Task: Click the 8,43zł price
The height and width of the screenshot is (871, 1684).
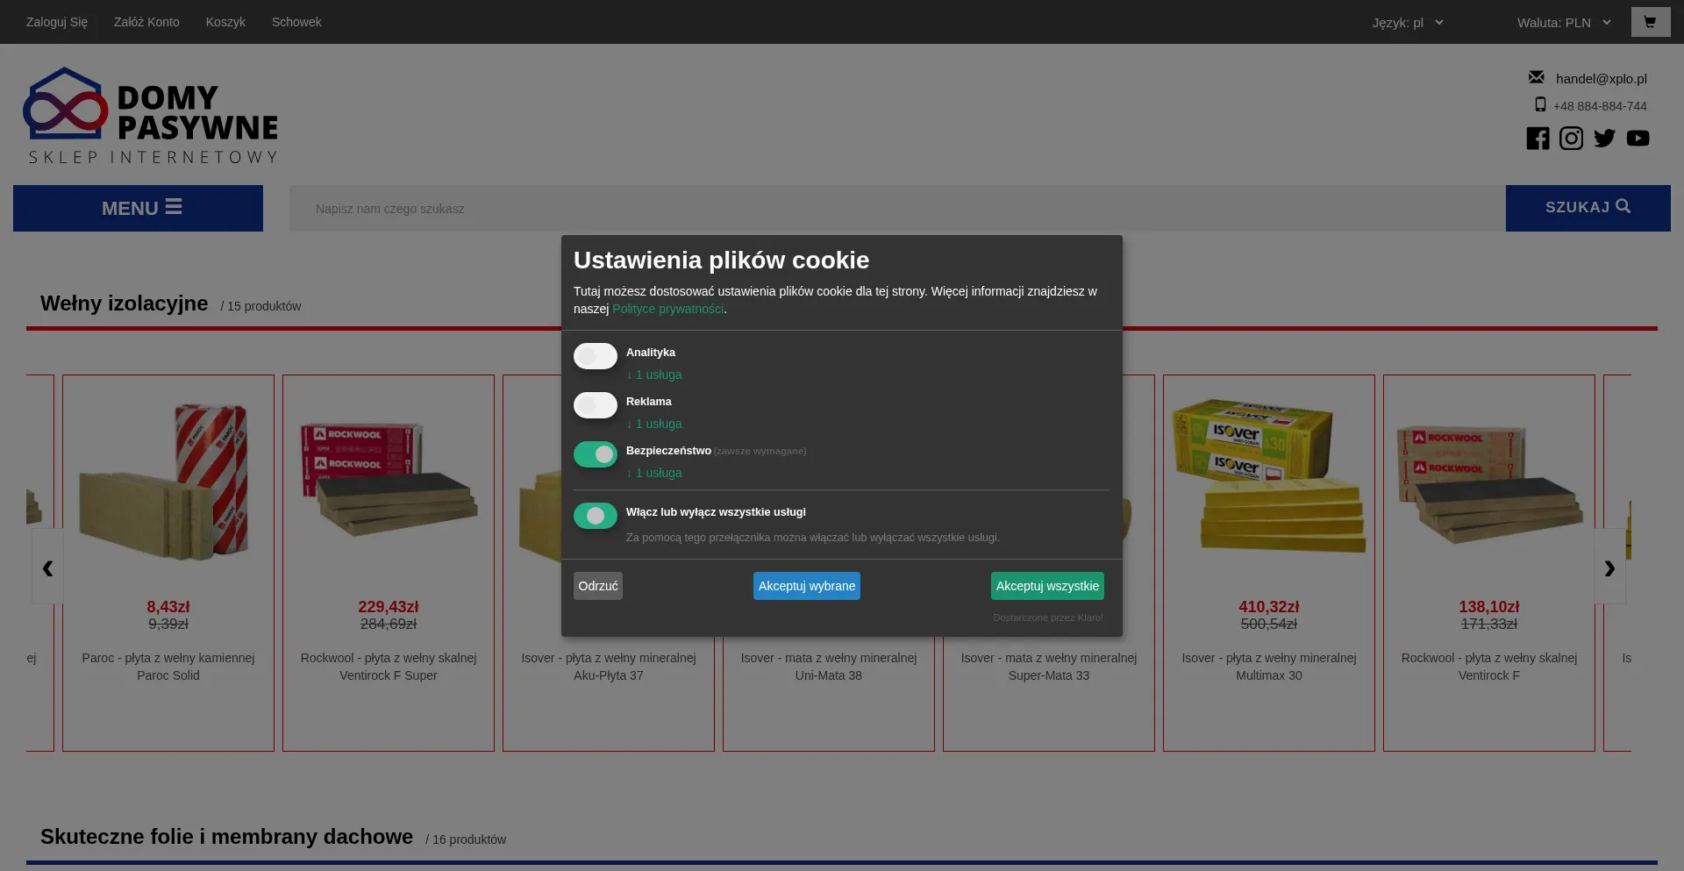Action: tap(168, 607)
